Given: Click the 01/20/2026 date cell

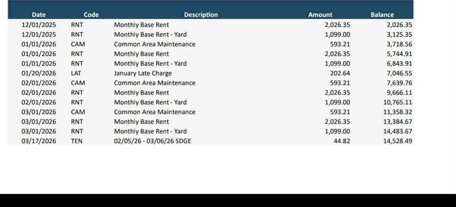Looking at the screenshot, I should point(39,73).
